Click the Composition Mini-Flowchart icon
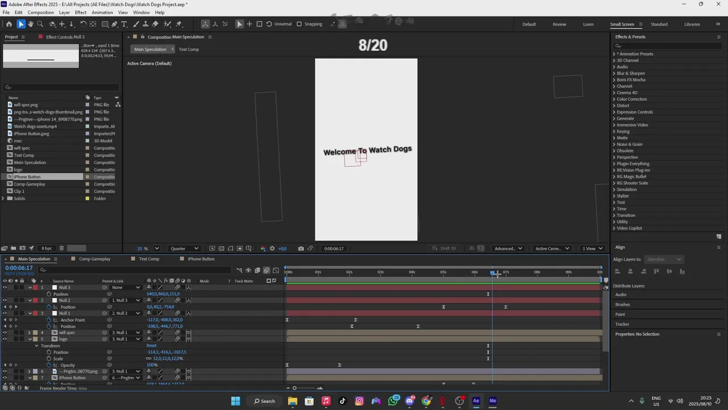728x410 pixels. [x=239, y=270]
